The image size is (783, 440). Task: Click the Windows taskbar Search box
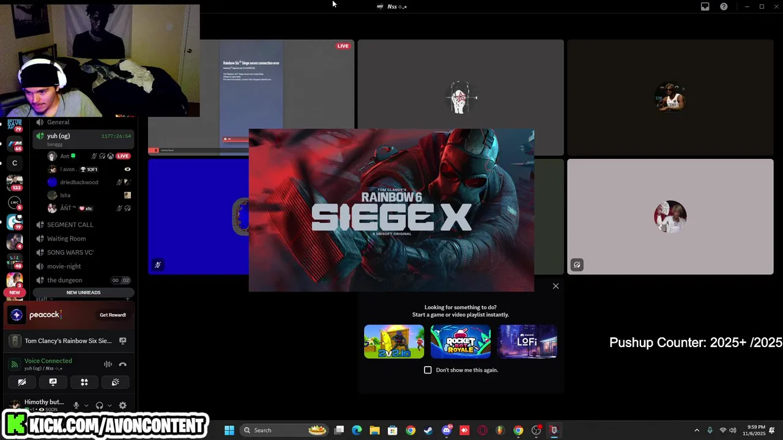[284, 430]
